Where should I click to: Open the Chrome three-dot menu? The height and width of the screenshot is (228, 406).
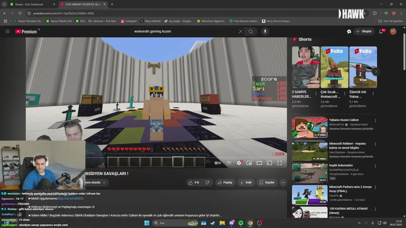tap(401, 13)
